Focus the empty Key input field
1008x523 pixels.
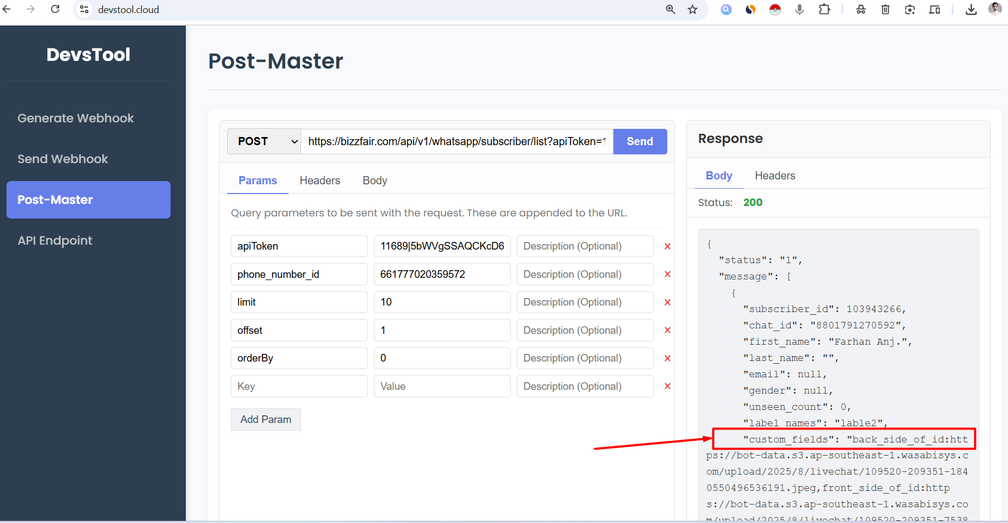[x=299, y=386]
